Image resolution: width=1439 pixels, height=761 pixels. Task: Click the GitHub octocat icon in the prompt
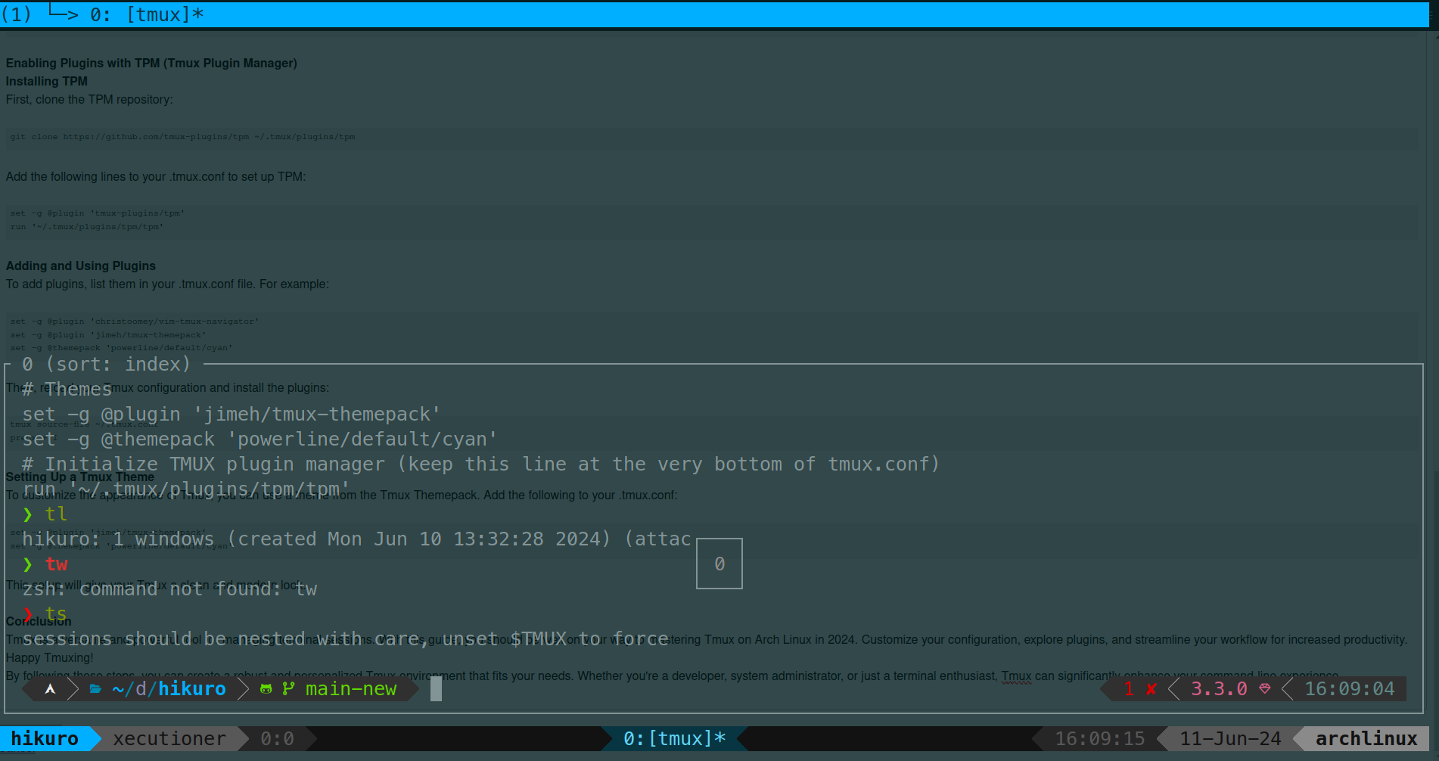[266, 689]
